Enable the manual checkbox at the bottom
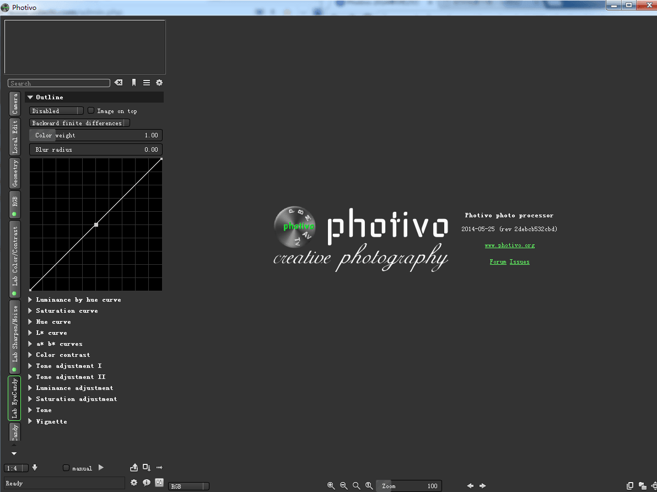The width and height of the screenshot is (657, 492). pos(66,467)
